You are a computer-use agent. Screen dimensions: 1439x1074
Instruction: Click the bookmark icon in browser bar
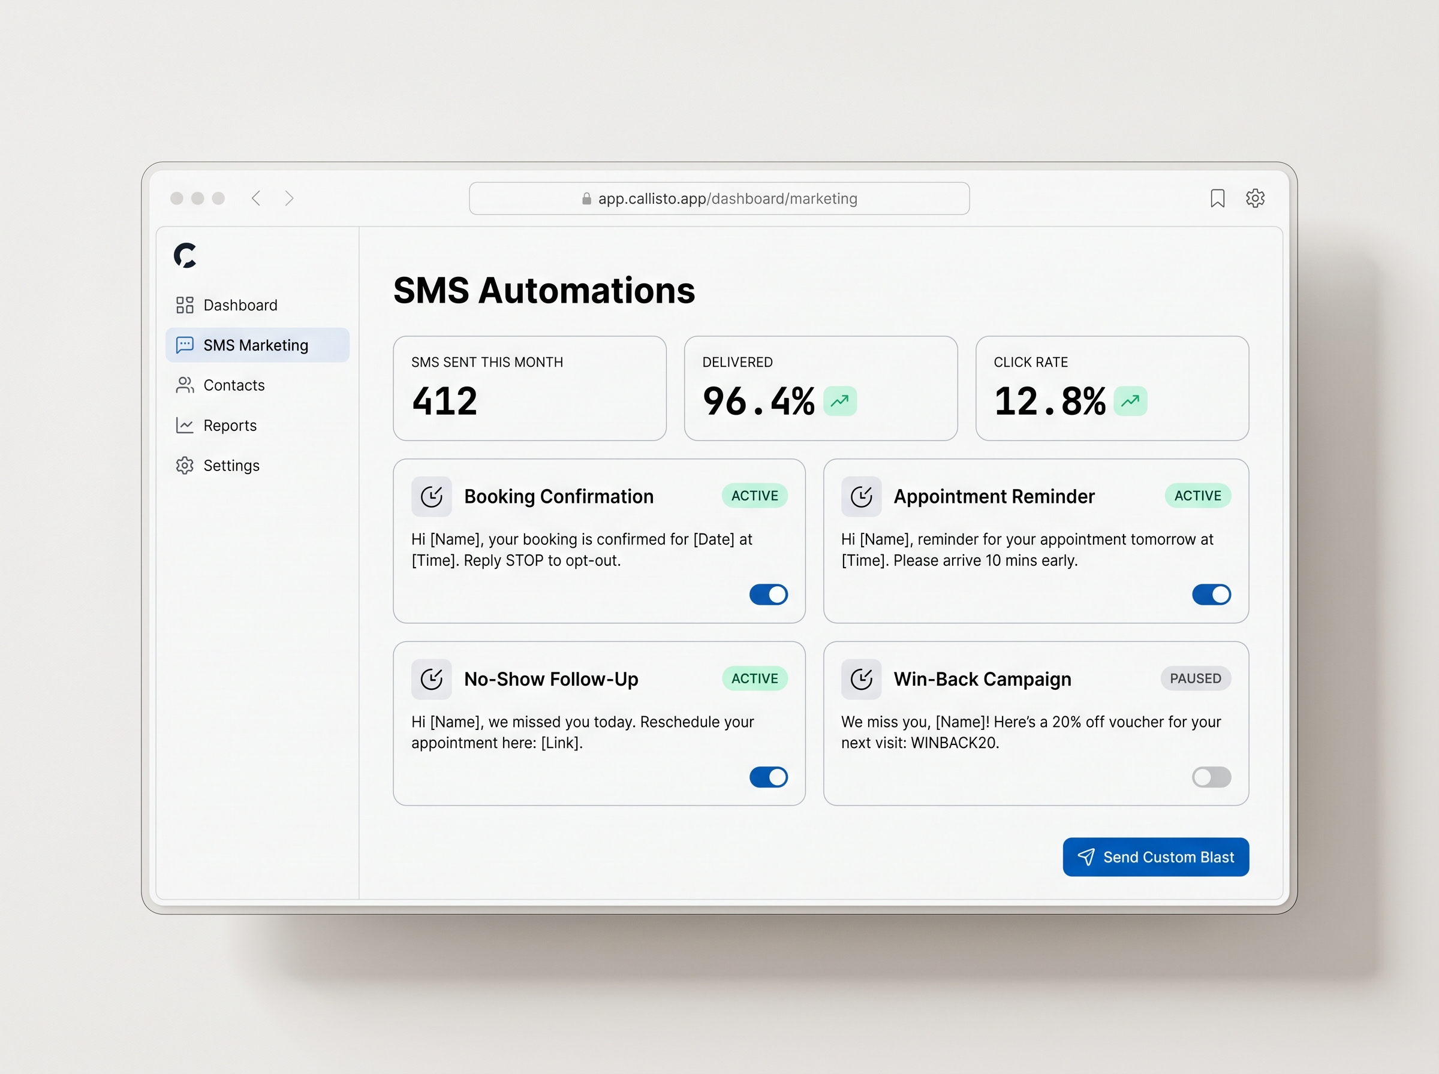[x=1217, y=198]
